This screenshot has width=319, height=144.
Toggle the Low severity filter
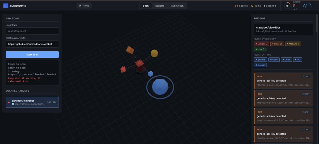coord(260,49)
